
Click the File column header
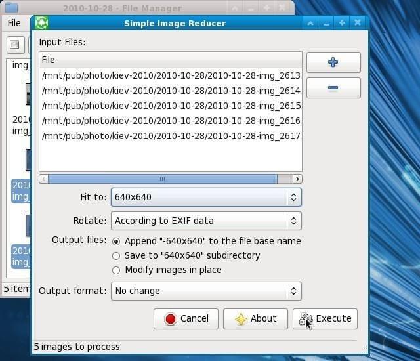[170, 60]
